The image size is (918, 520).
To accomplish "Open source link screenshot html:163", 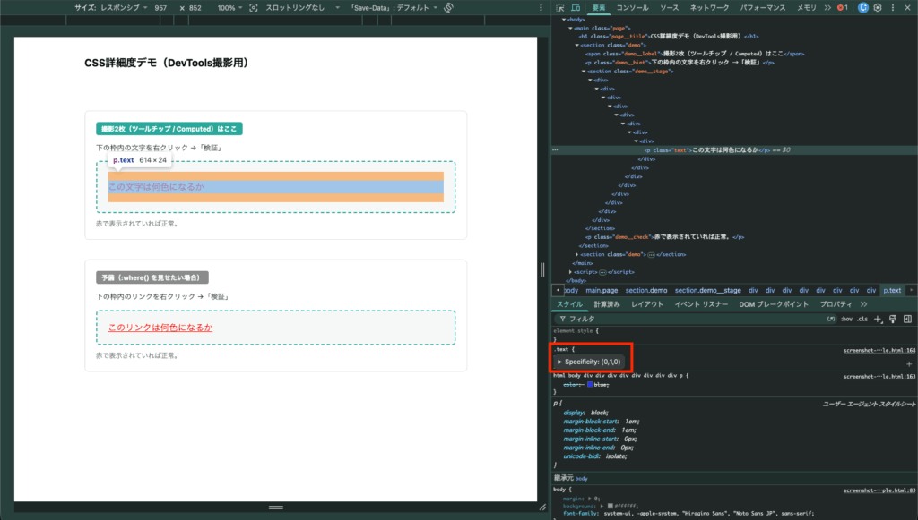I will coord(879,377).
